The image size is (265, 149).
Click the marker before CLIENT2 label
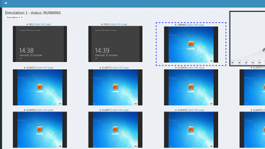point(25,68)
